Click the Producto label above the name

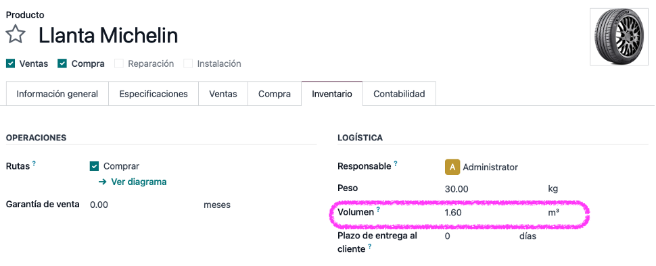click(25, 15)
